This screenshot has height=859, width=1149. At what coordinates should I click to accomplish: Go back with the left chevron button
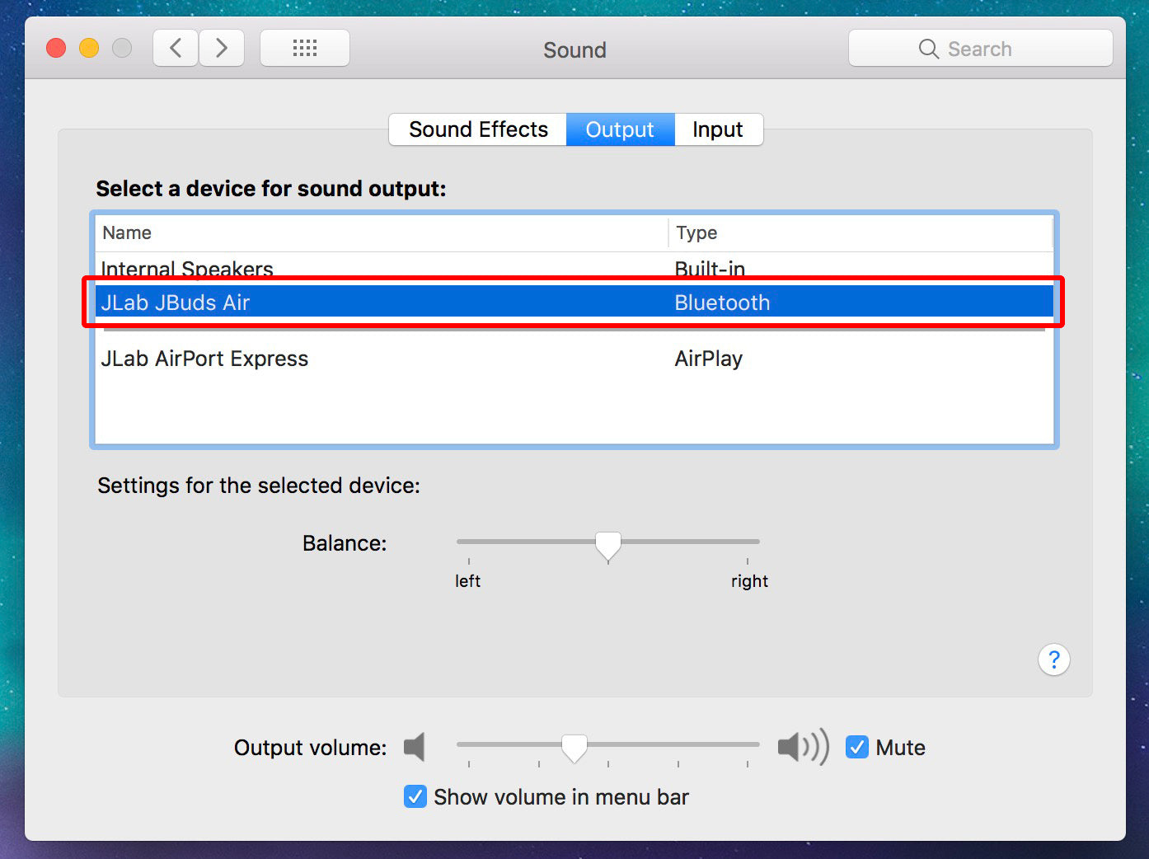click(176, 48)
